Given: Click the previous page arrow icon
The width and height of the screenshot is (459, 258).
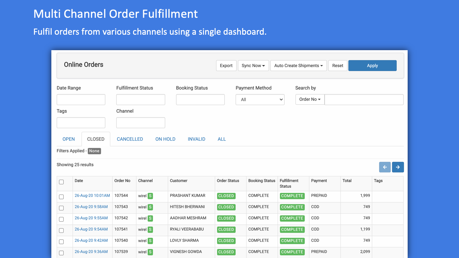Looking at the screenshot, I should [385, 167].
